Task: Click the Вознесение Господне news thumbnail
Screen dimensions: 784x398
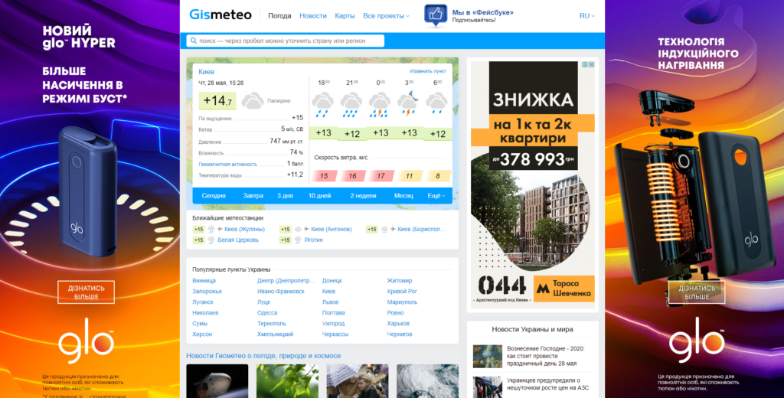Action: pyautogui.click(x=488, y=356)
